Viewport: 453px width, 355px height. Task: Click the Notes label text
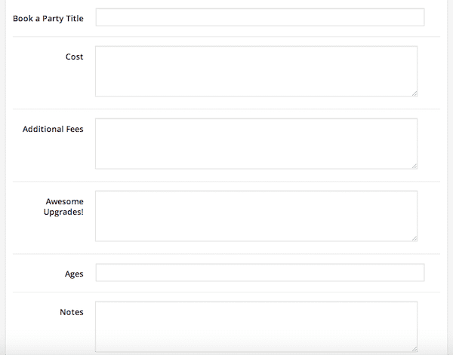click(x=72, y=312)
